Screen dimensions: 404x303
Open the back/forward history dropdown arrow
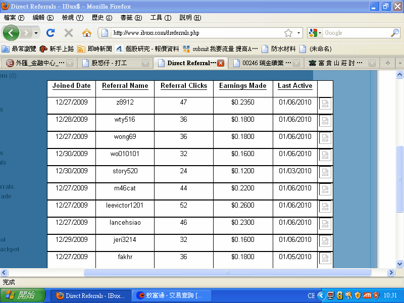click(36, 33)
